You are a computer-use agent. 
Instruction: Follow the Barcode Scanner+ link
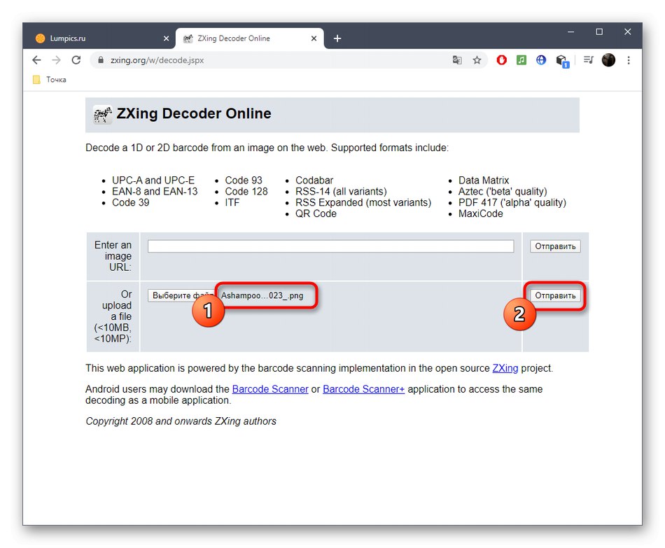coord(364,389)
